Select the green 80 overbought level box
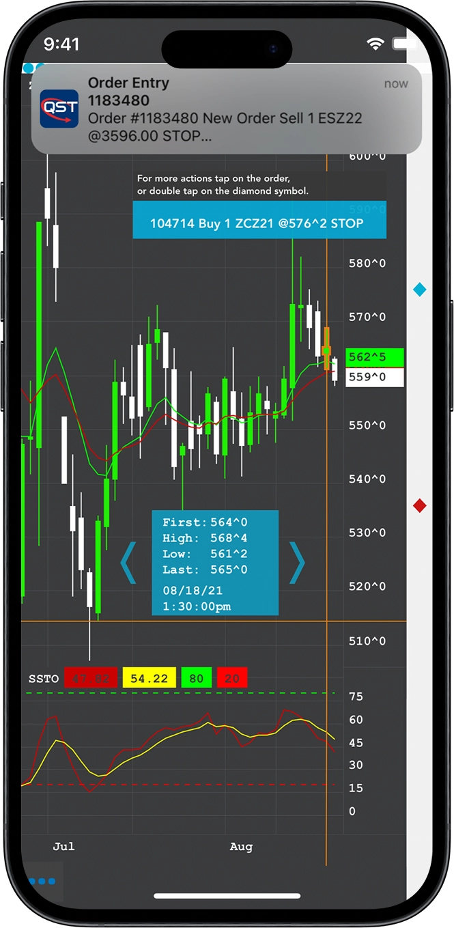This screenshot has height=928, width=454. pyautogui.click(x=196, y=678)
